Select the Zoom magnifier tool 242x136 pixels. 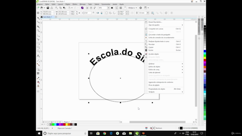(x=38, y=31)
